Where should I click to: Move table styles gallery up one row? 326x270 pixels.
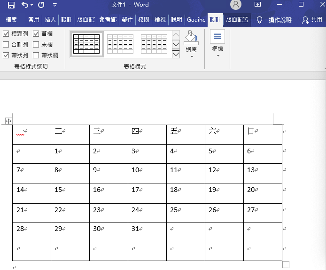coord(176,35)
